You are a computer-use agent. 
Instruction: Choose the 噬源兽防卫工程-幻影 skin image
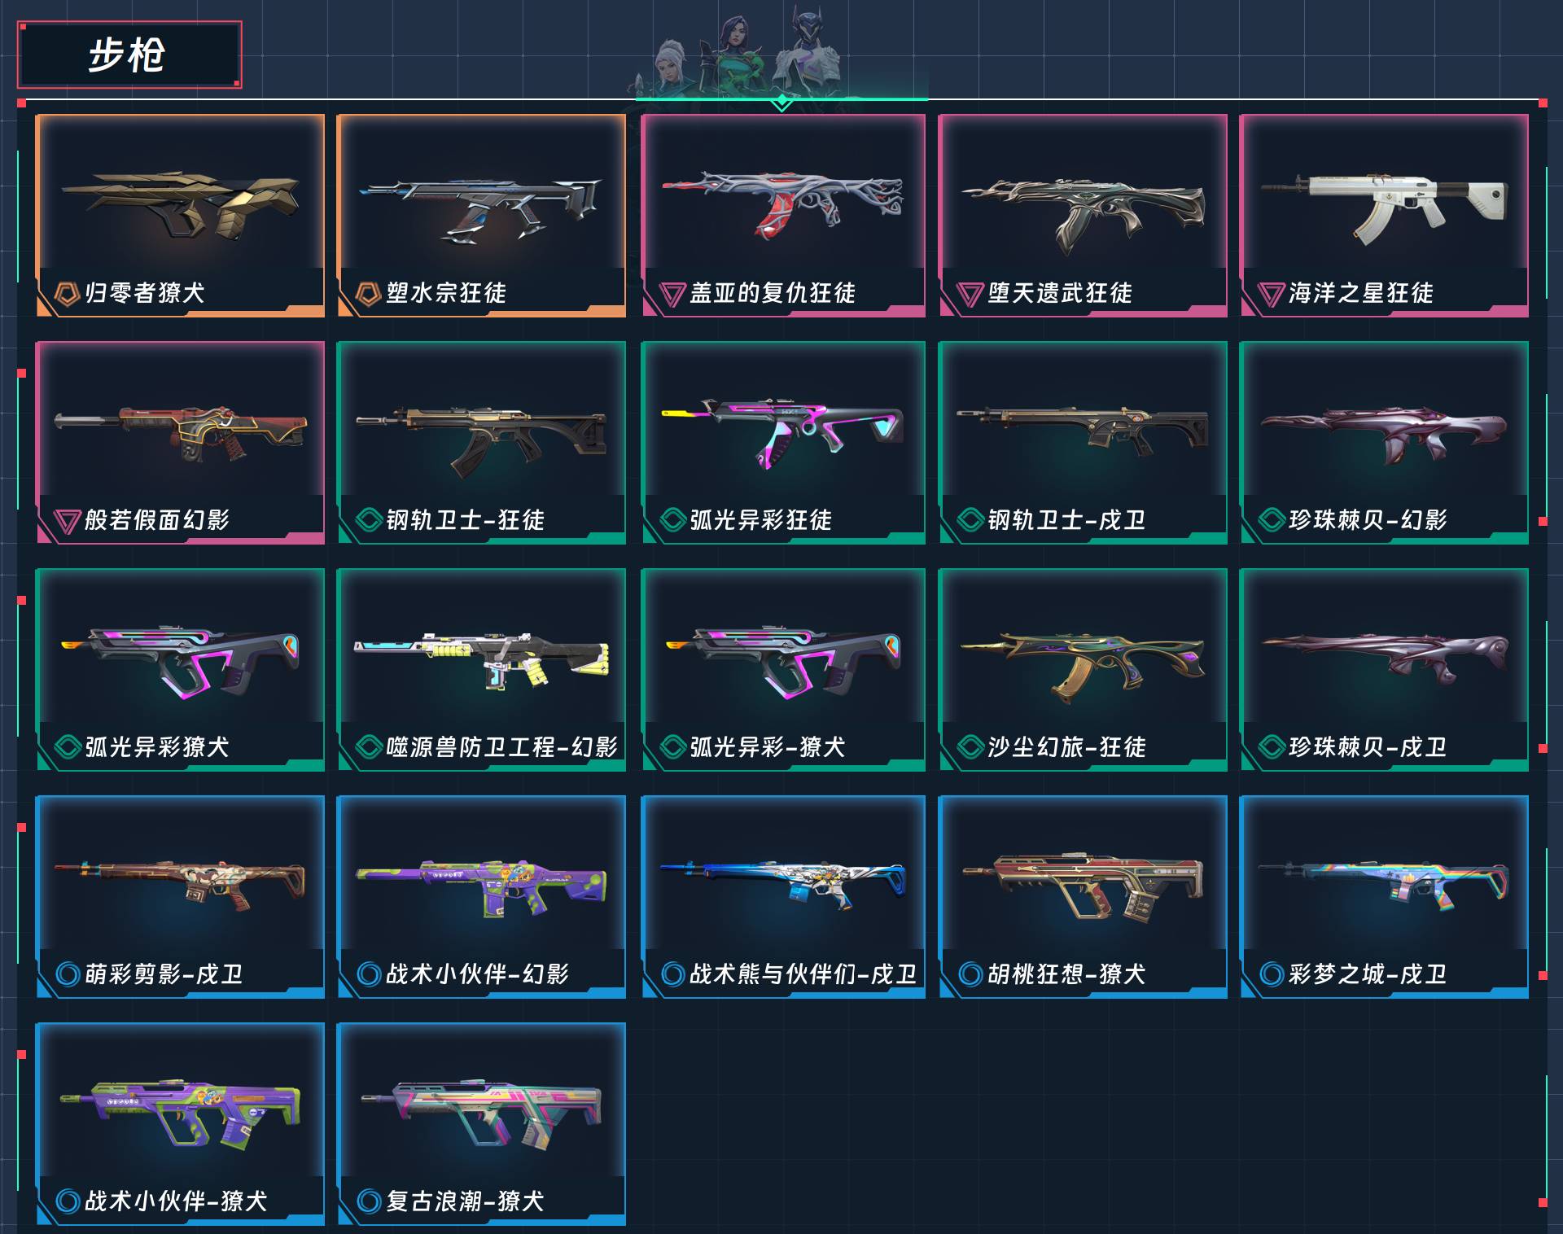pyautogui.click(x=482, y=659)
